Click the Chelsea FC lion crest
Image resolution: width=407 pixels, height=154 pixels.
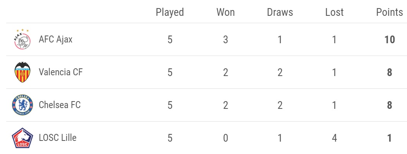tap(22, 105)
